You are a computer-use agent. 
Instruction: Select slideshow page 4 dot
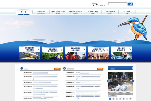point(120,99)
